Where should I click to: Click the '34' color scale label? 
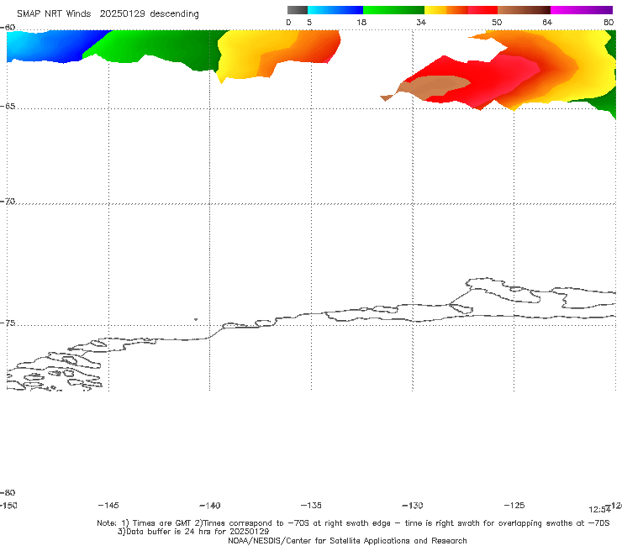[421, 22]
